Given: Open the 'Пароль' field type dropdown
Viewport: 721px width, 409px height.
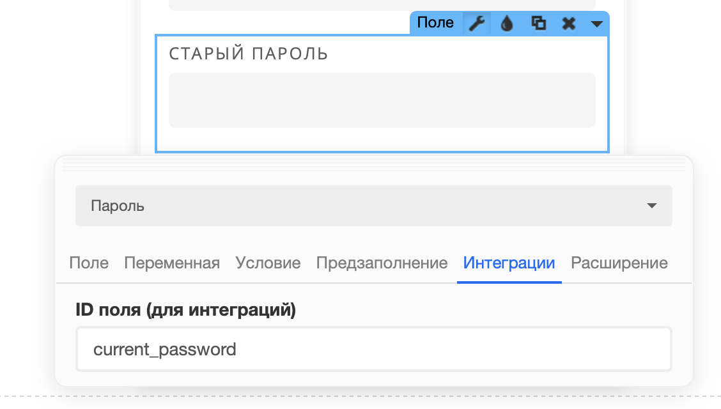Looking at the screenshot, I should click(x=374, y=205).
